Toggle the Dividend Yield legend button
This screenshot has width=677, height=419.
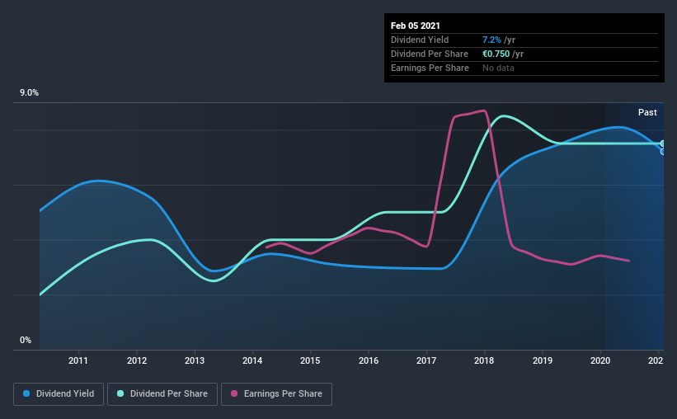[x=59, y=394]
